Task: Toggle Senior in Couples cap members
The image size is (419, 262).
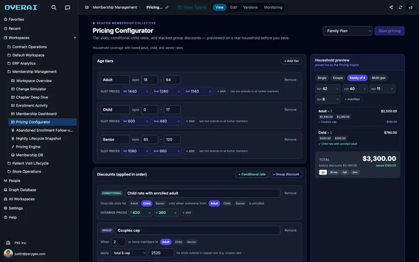Action: click(191, 242)
